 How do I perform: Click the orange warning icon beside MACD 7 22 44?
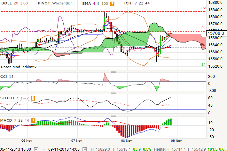point(33,120)
